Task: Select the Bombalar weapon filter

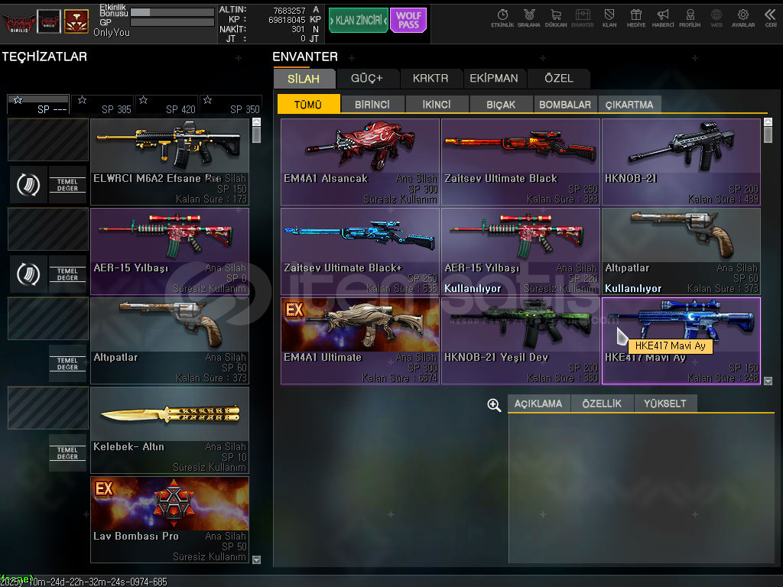Action: [x=565, y=104]
